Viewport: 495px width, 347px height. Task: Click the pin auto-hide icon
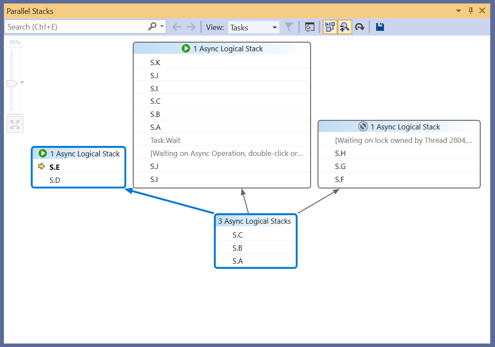pyautogui.click(x=471, y=11)
